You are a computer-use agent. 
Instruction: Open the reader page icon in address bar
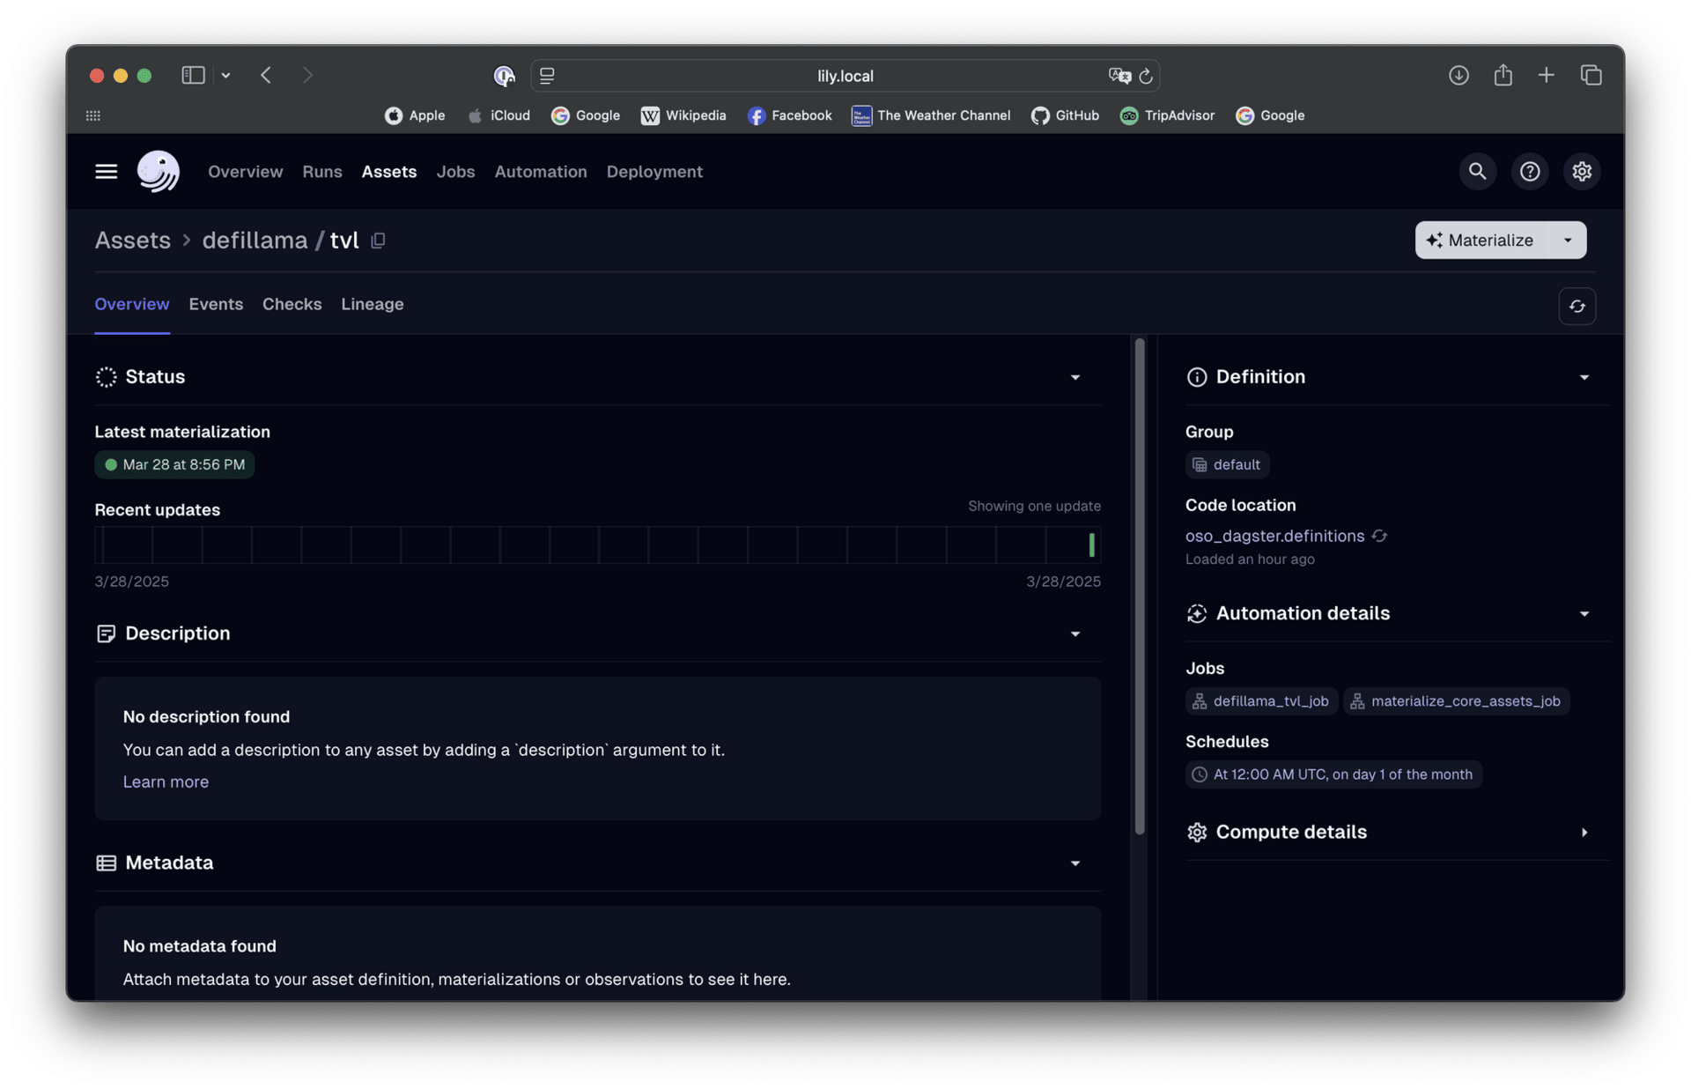tap(547, 76)
